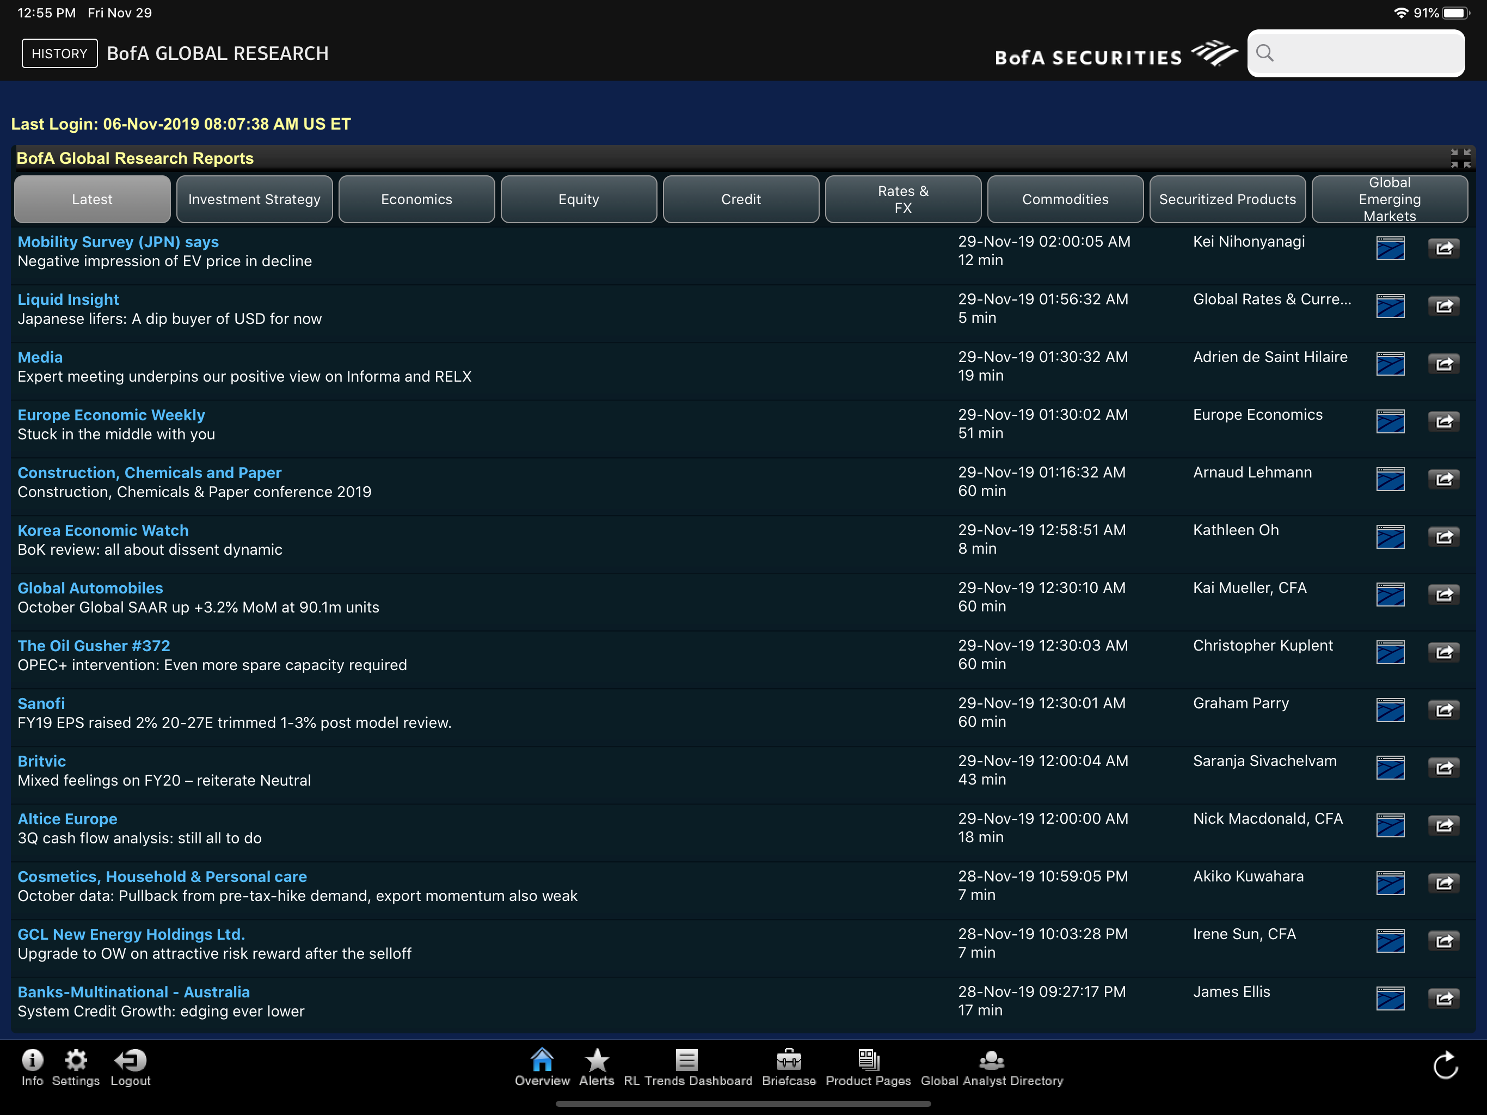
Task: Collapse the Research Reports panel icon
Action: click(1460, 159)
